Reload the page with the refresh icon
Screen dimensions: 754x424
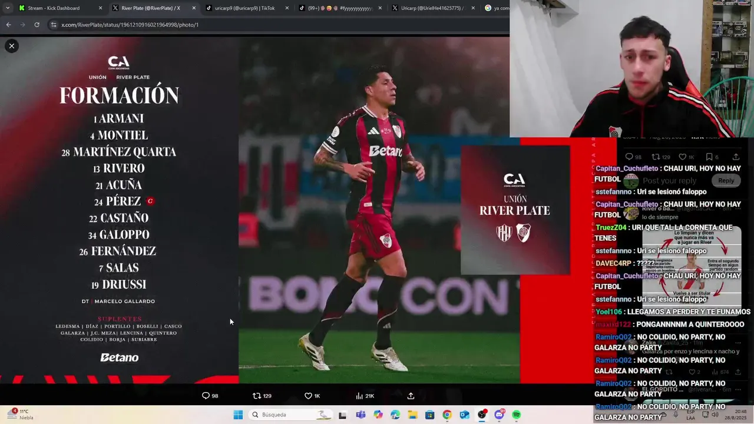pos(37,25)
